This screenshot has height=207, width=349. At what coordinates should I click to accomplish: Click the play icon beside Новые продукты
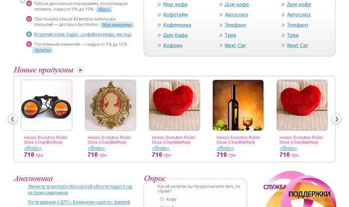coord(80,70)
